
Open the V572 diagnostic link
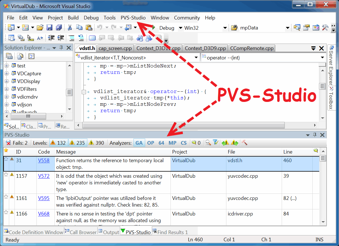[44, 176]
